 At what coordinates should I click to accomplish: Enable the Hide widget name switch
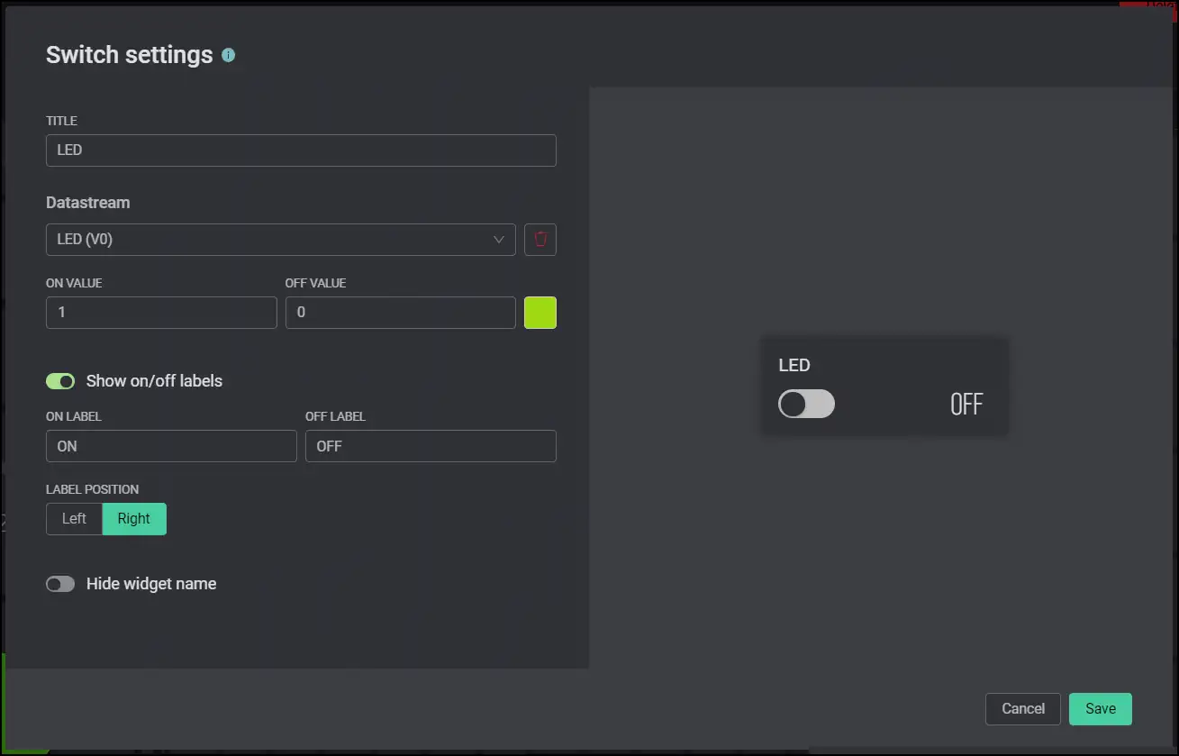(60, 584)
